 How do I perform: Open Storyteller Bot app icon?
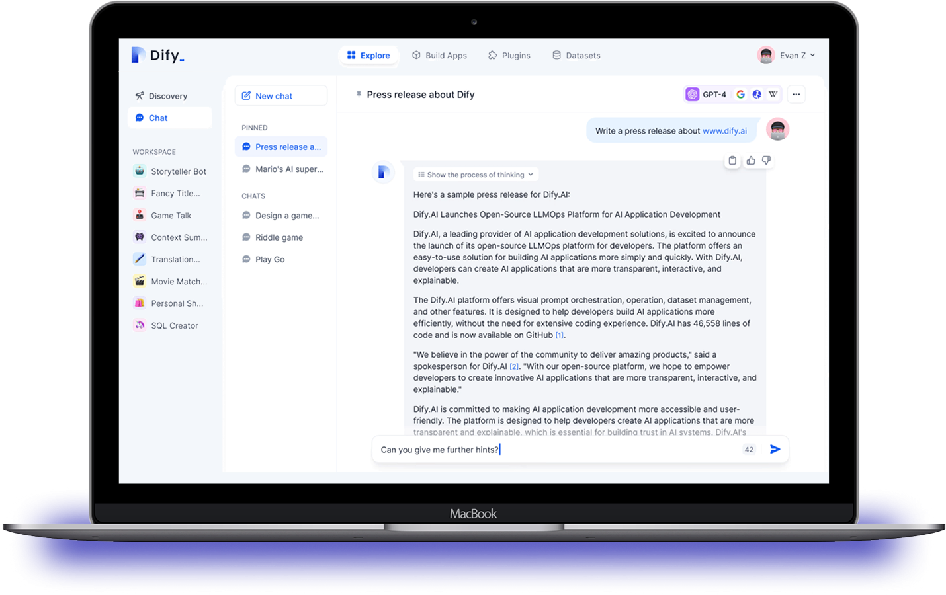point(140,171)
